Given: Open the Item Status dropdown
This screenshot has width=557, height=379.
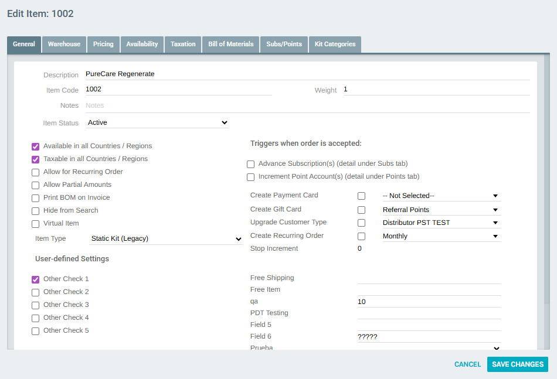Looking at the screenshot, I should click(158, 122).
